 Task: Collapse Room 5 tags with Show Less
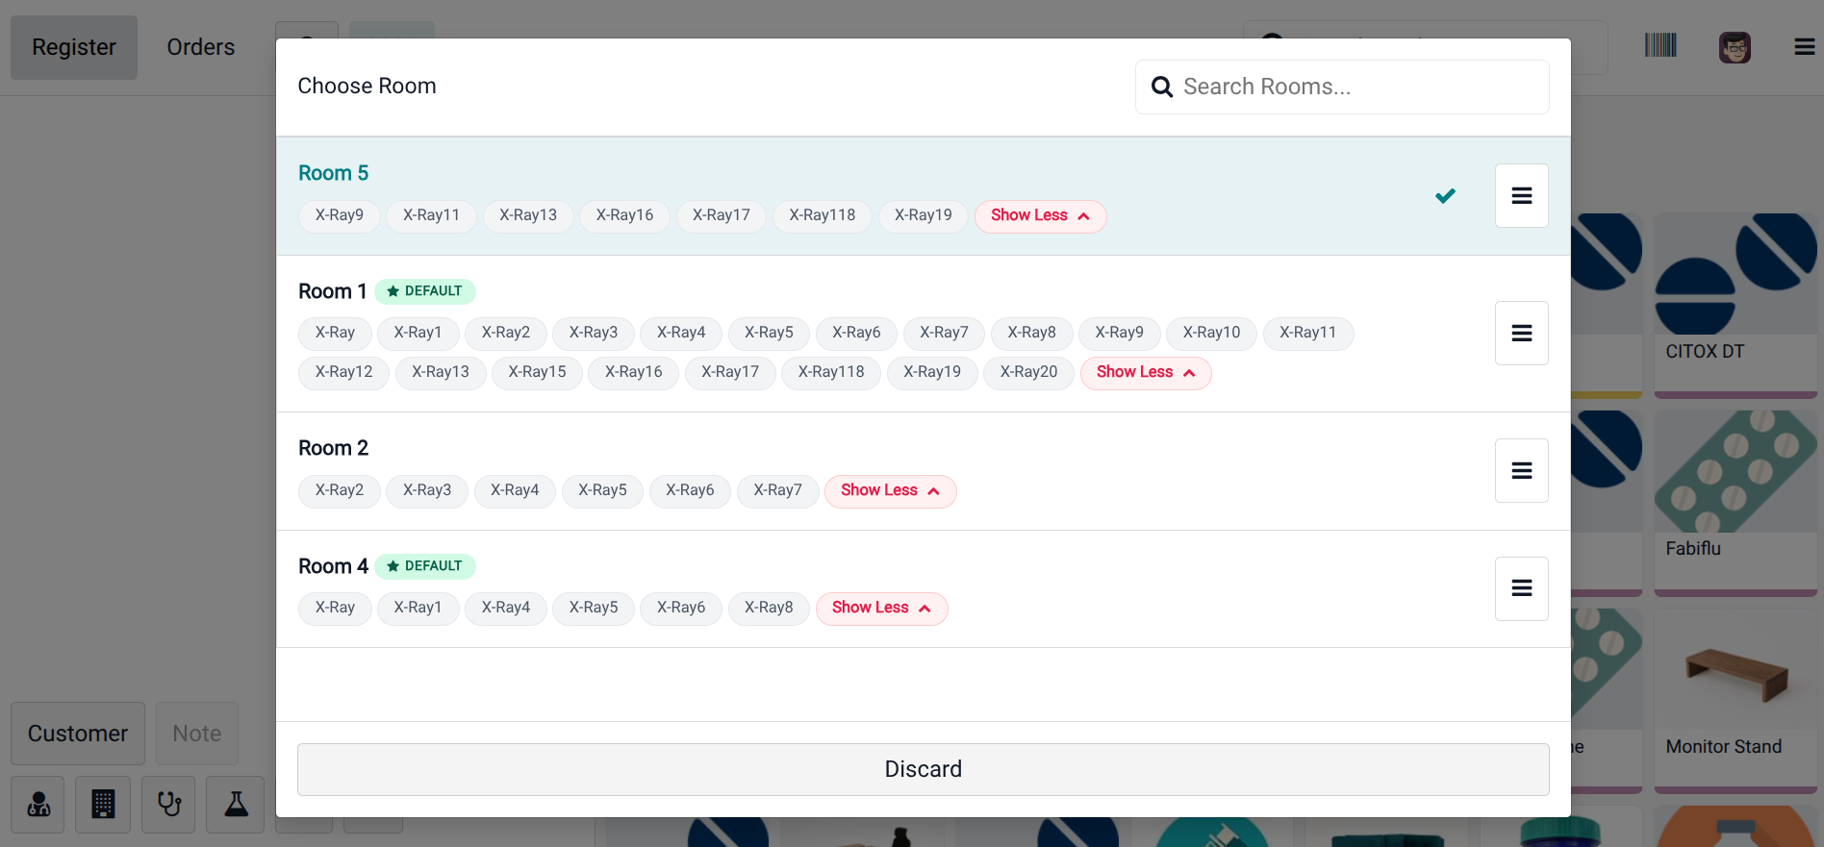[x=1040, y=216]
